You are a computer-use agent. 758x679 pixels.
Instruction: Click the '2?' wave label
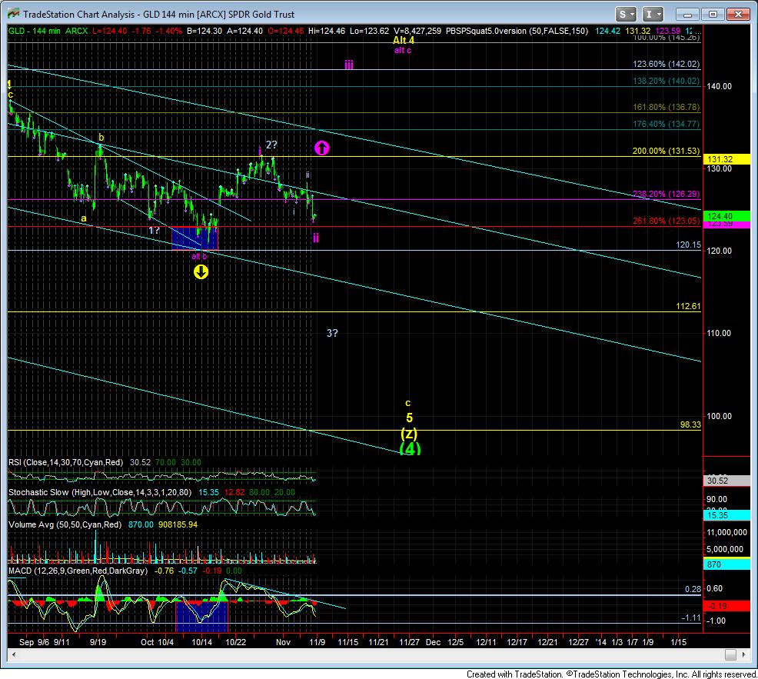tap(271, 145)
